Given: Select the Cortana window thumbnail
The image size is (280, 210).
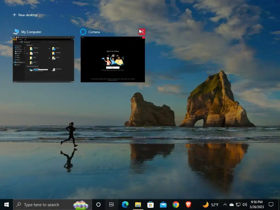Looking at the screenshot, I should pyautogui.click(x=113, y=59).
